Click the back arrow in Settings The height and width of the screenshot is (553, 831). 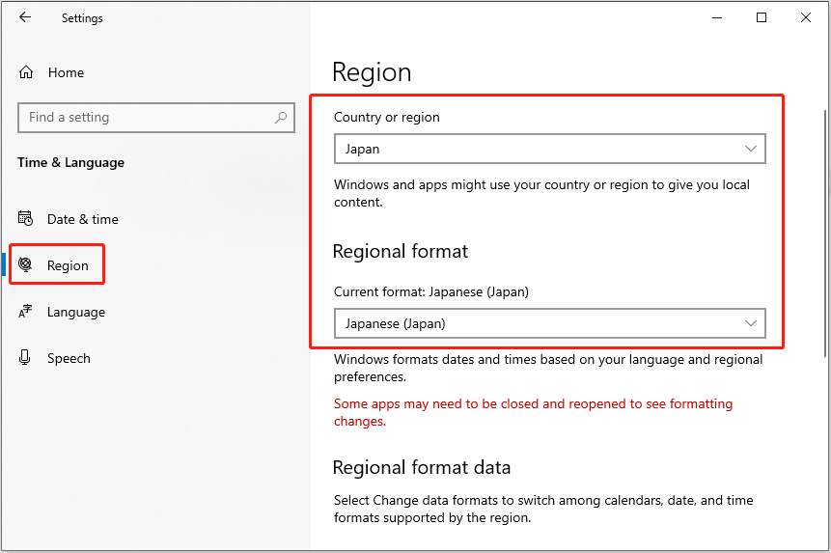(x=25, y=17)
